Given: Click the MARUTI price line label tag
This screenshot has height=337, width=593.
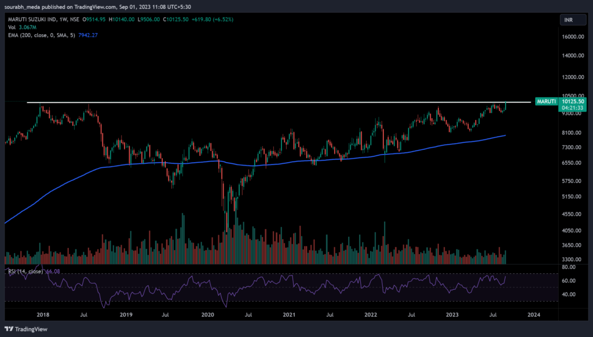Looking at the screenshot, I should (547, 101).
